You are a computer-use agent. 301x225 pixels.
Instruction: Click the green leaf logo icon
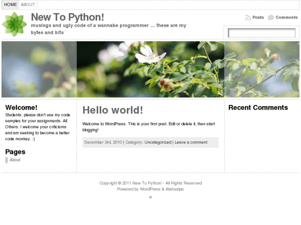point(14,24)
